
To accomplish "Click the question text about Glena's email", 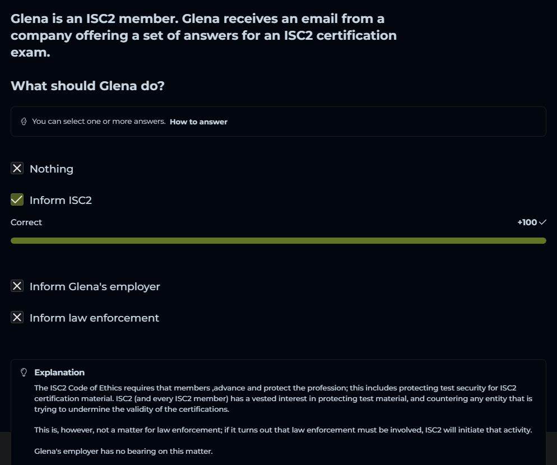I will click(203, 36).
